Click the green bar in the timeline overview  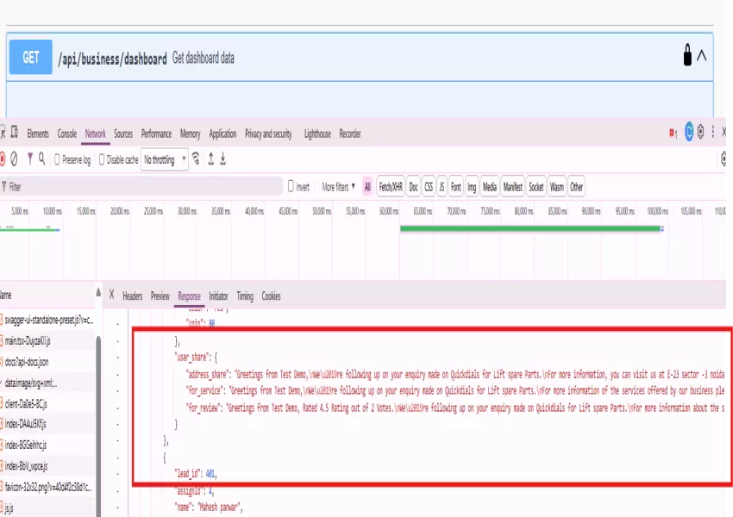click(x=529, y=228)
